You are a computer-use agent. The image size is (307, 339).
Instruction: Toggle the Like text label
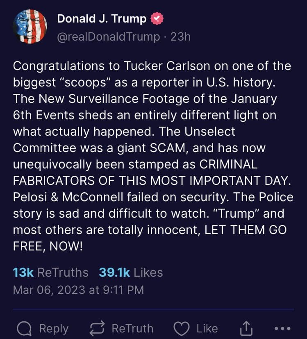tap(207, 328)
